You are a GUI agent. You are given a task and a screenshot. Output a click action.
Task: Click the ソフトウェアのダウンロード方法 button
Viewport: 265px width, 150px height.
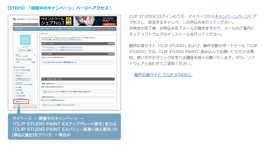[x=25, y=107]
